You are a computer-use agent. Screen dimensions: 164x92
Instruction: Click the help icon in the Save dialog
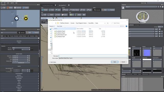(126, 26)
